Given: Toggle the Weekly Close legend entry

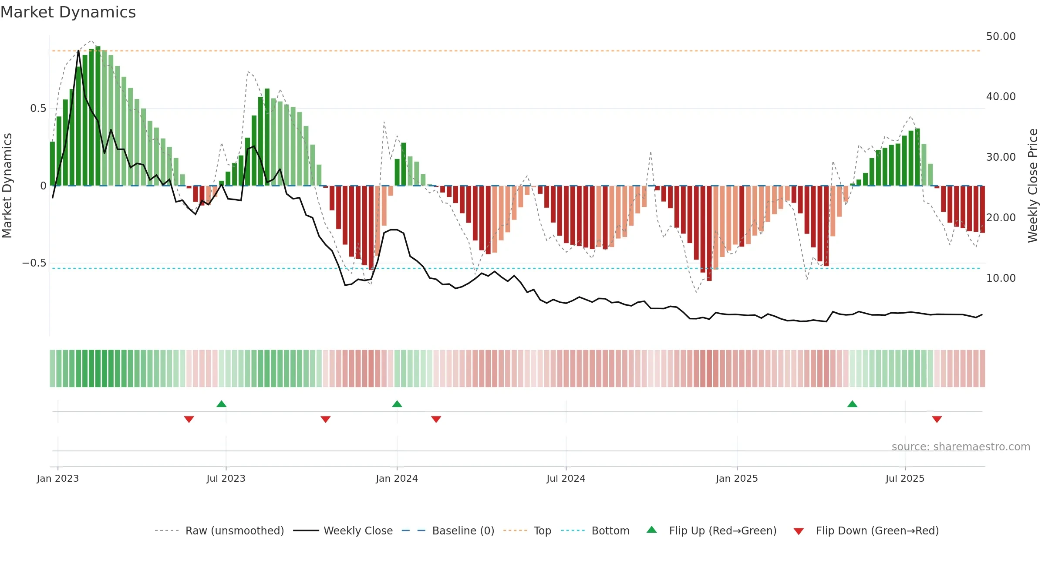Looking at the screenshot, I should click(343, 531).
